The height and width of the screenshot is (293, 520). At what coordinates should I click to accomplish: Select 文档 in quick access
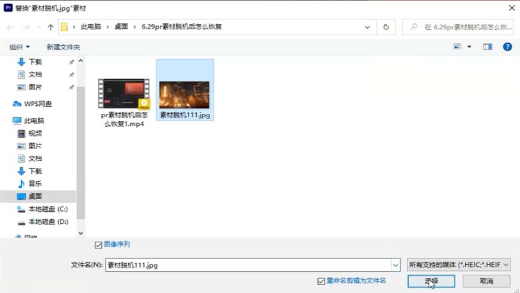point(35,75)
